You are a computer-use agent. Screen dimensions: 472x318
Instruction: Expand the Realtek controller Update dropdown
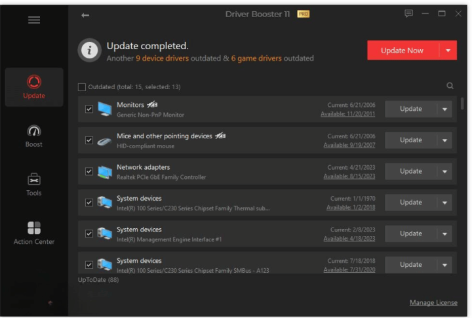444,171
